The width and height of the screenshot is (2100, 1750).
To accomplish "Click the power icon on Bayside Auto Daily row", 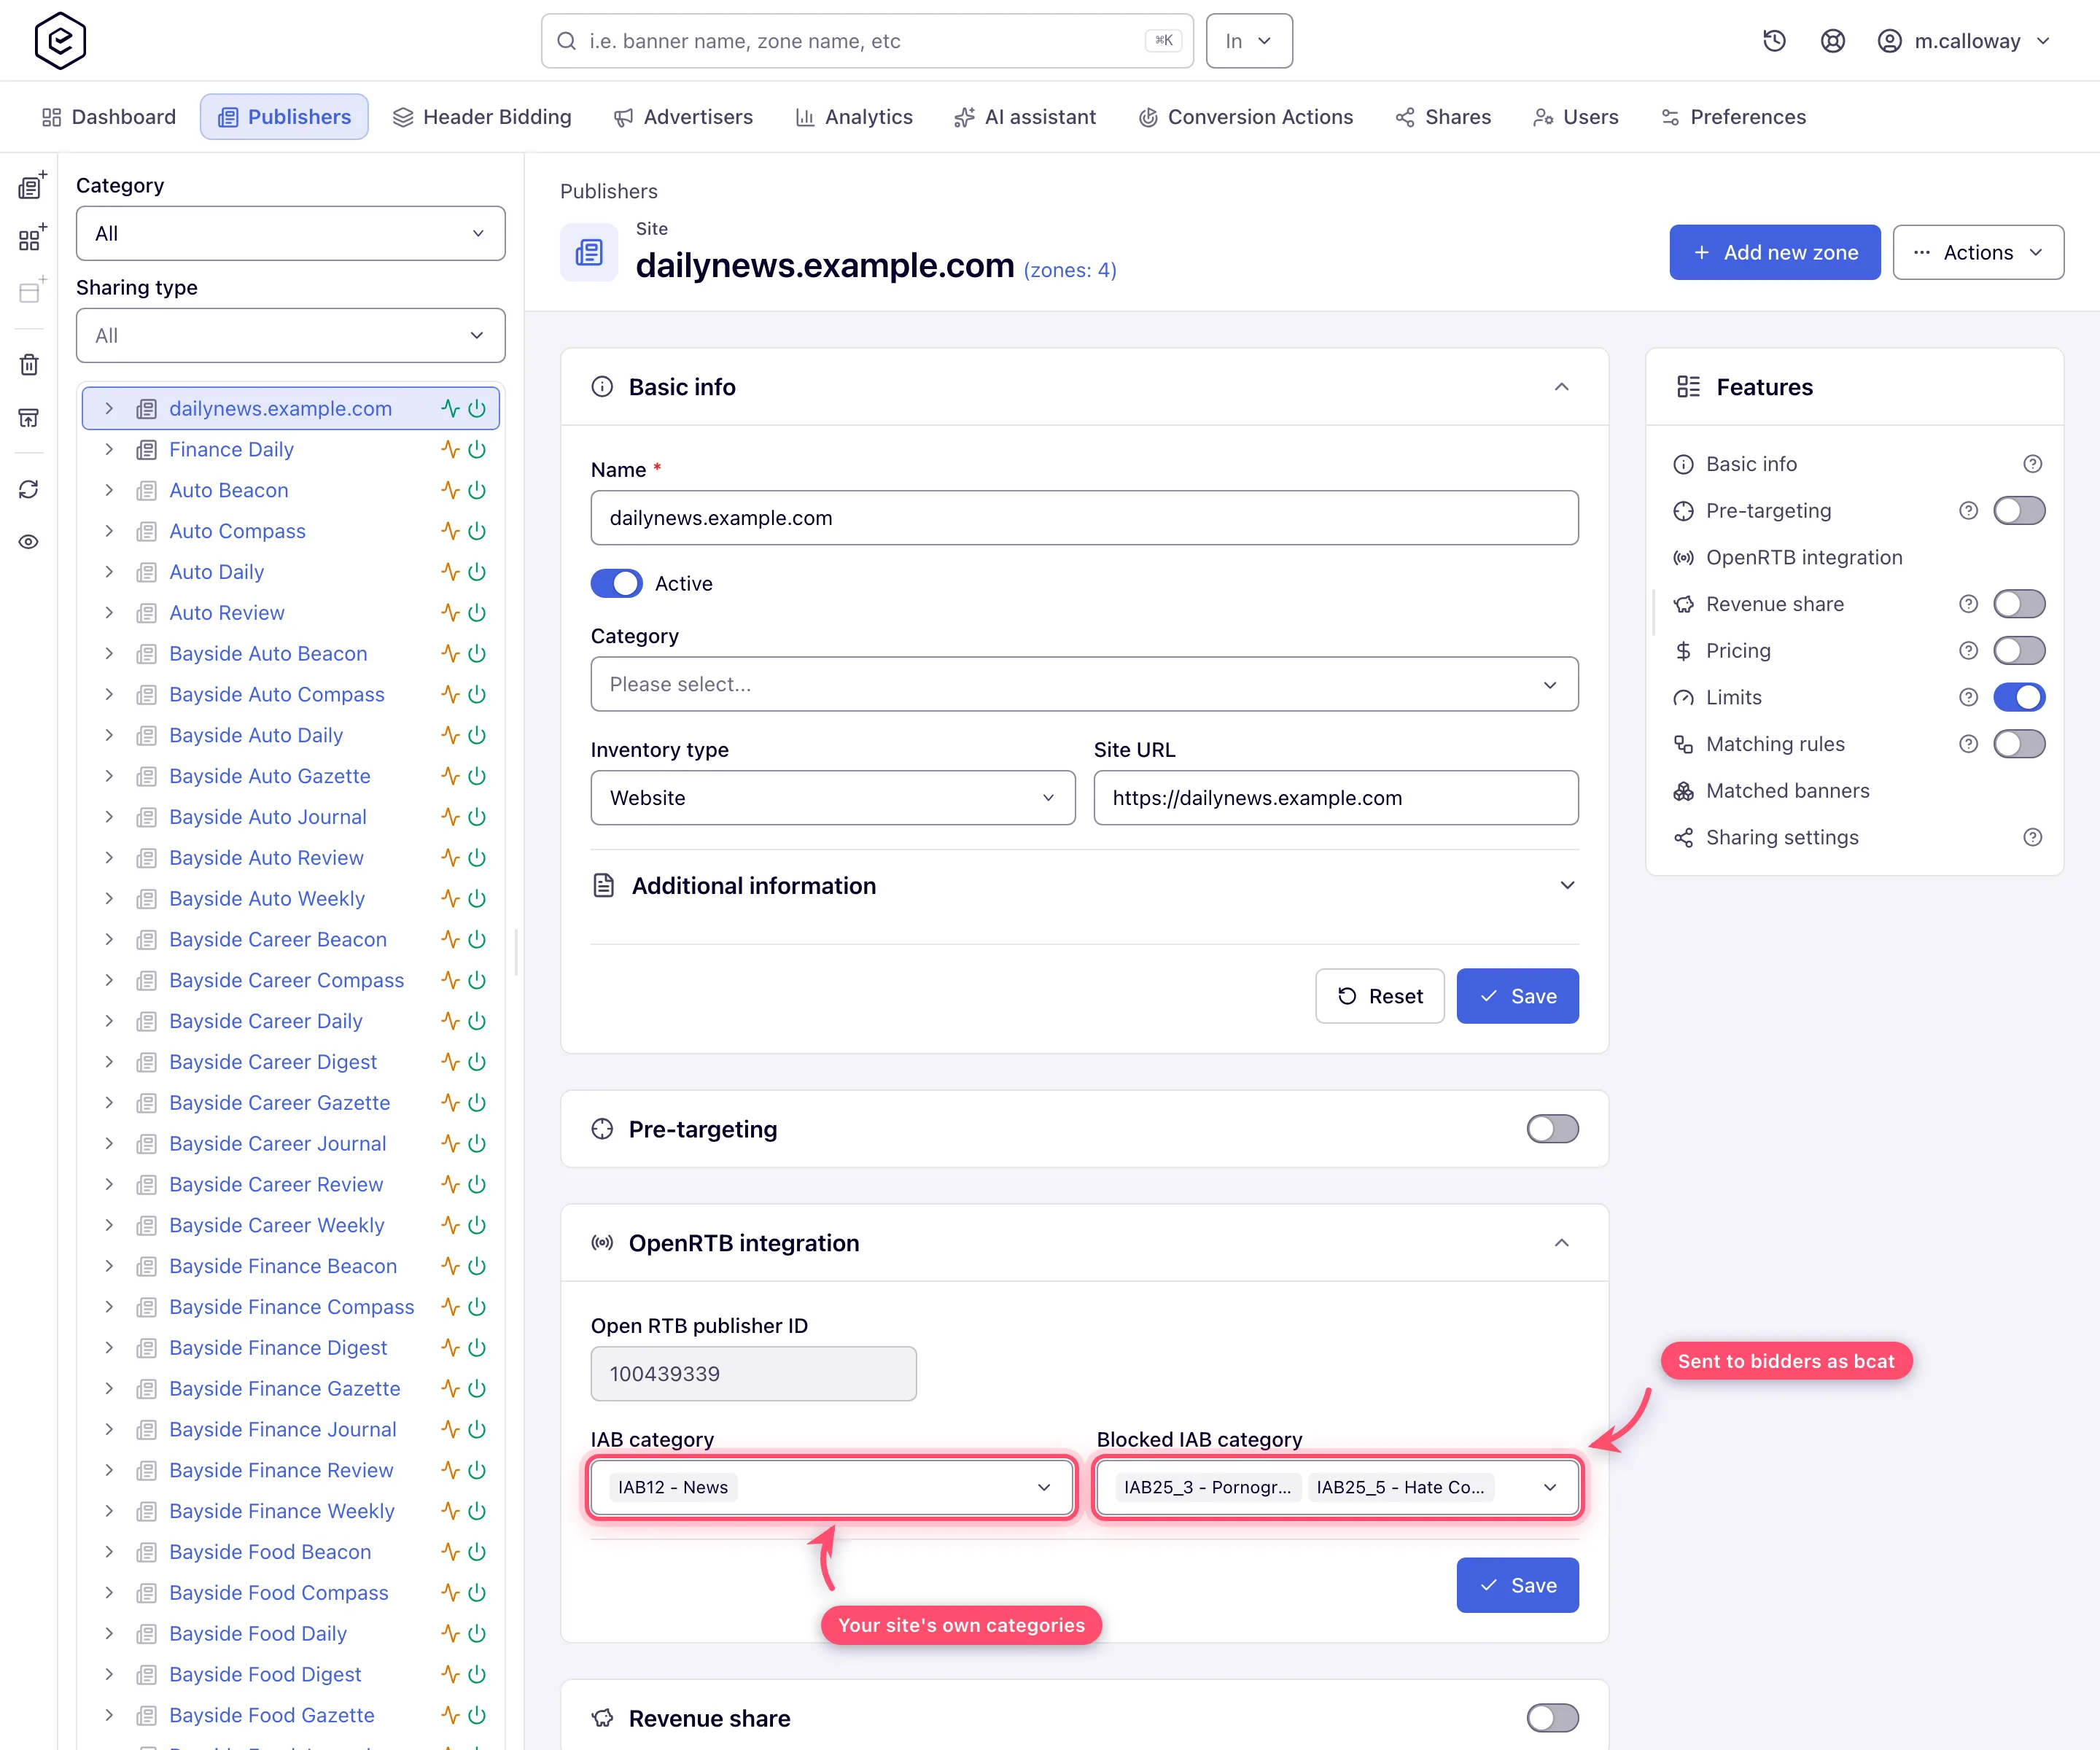I will pos(477,735).
